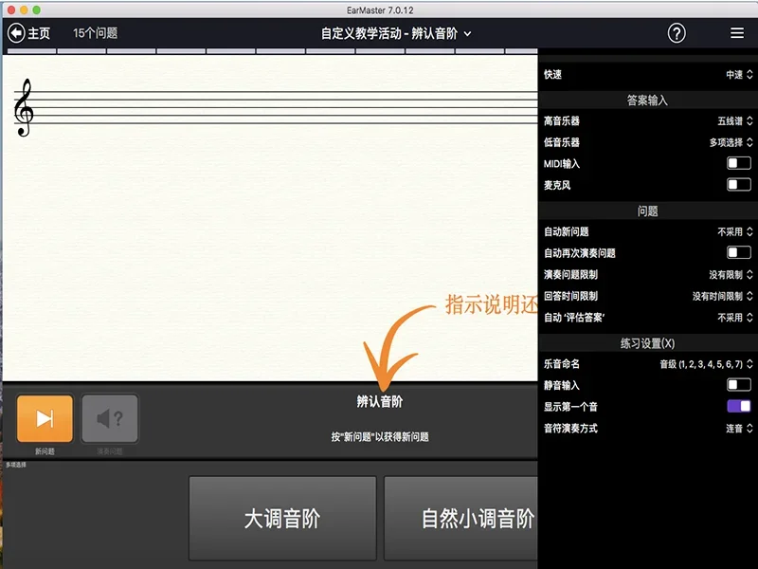Choose the 大调音阶 answer button
The image size is (758, 569).
click(x=282, y=518)
